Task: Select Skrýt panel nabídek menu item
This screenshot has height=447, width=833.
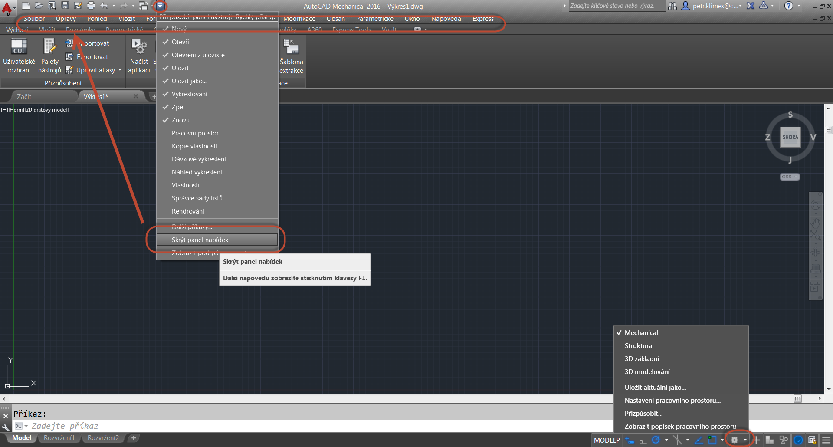Action: (200, 240)
